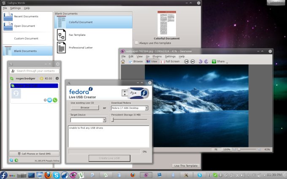Screen dimensions: 287x179
Task: Expand the Share button dropdown arrow
Action: click(227, 62)
